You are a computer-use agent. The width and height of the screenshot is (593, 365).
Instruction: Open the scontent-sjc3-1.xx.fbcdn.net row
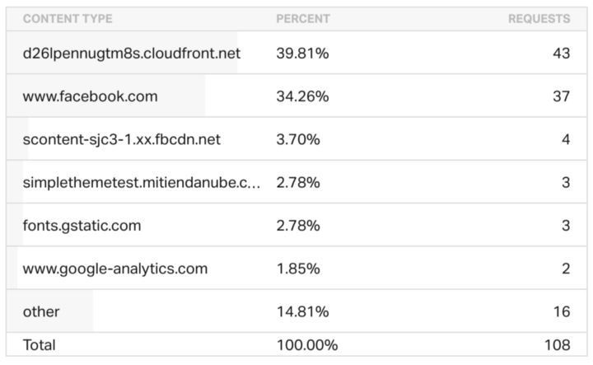pyautogui.click(x=296, y=139)
